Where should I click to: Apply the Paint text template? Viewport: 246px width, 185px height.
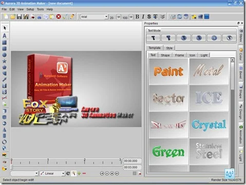[x=168, y=71]
